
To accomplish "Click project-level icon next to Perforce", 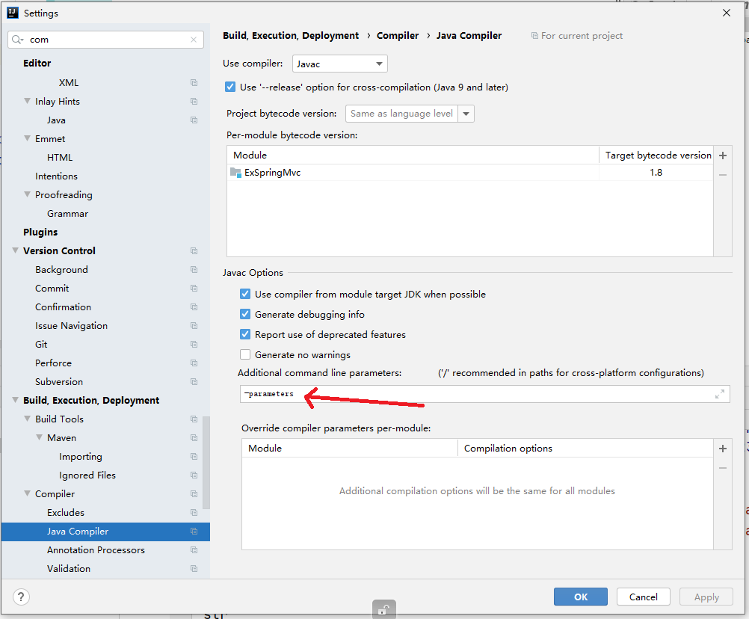I will tap(194, 363).
